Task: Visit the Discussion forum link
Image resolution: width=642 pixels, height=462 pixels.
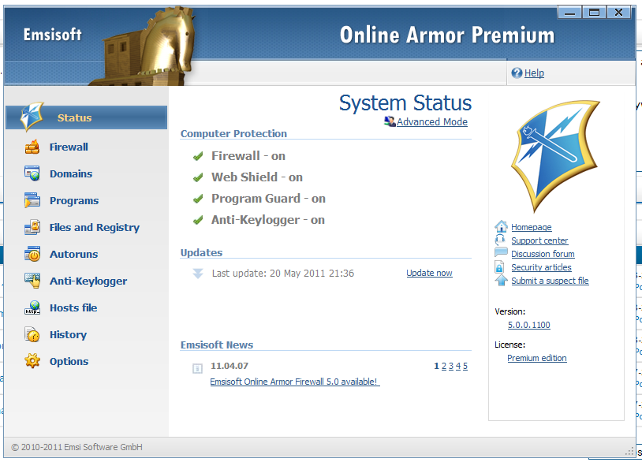Action: (x=543, y=254)
